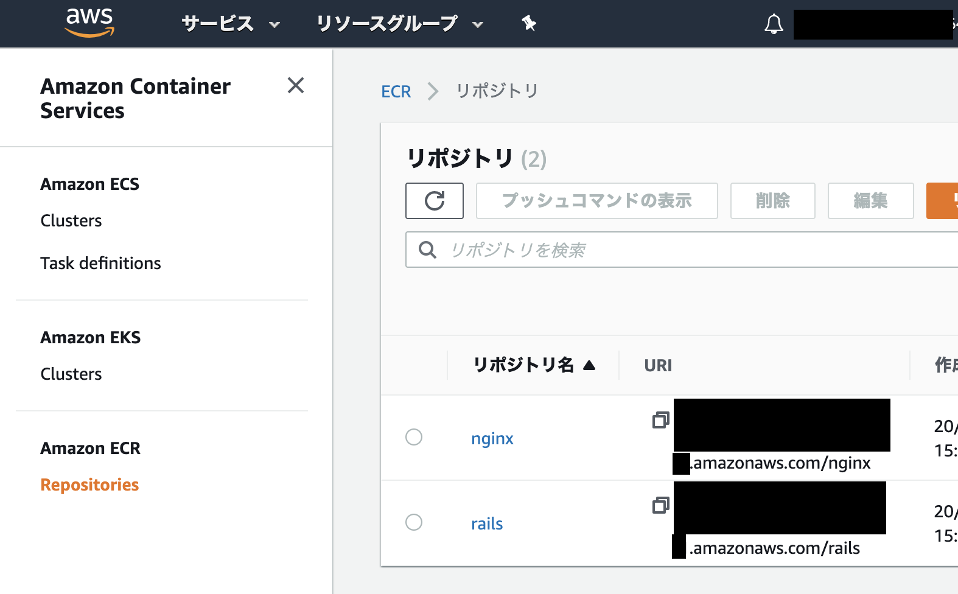Click the AWS logo home icon

(89, 23)
